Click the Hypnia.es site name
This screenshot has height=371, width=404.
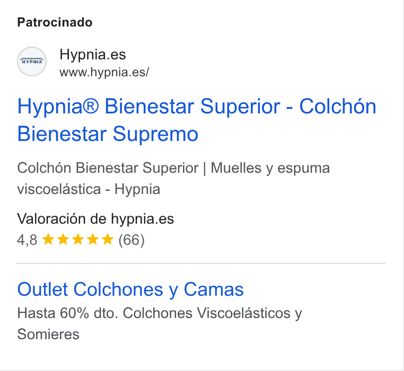tap(93, 55)
